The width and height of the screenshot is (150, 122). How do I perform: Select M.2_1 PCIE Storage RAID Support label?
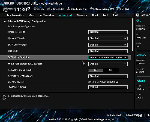point(25,64)
